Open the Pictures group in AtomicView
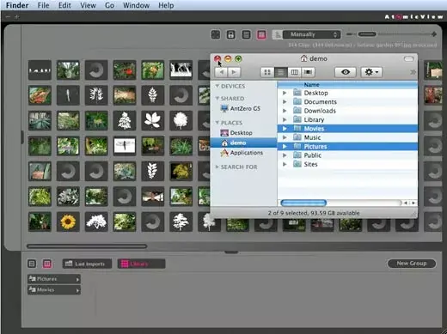Viewport: 447px width, 334px height. (x=54, y=279)
